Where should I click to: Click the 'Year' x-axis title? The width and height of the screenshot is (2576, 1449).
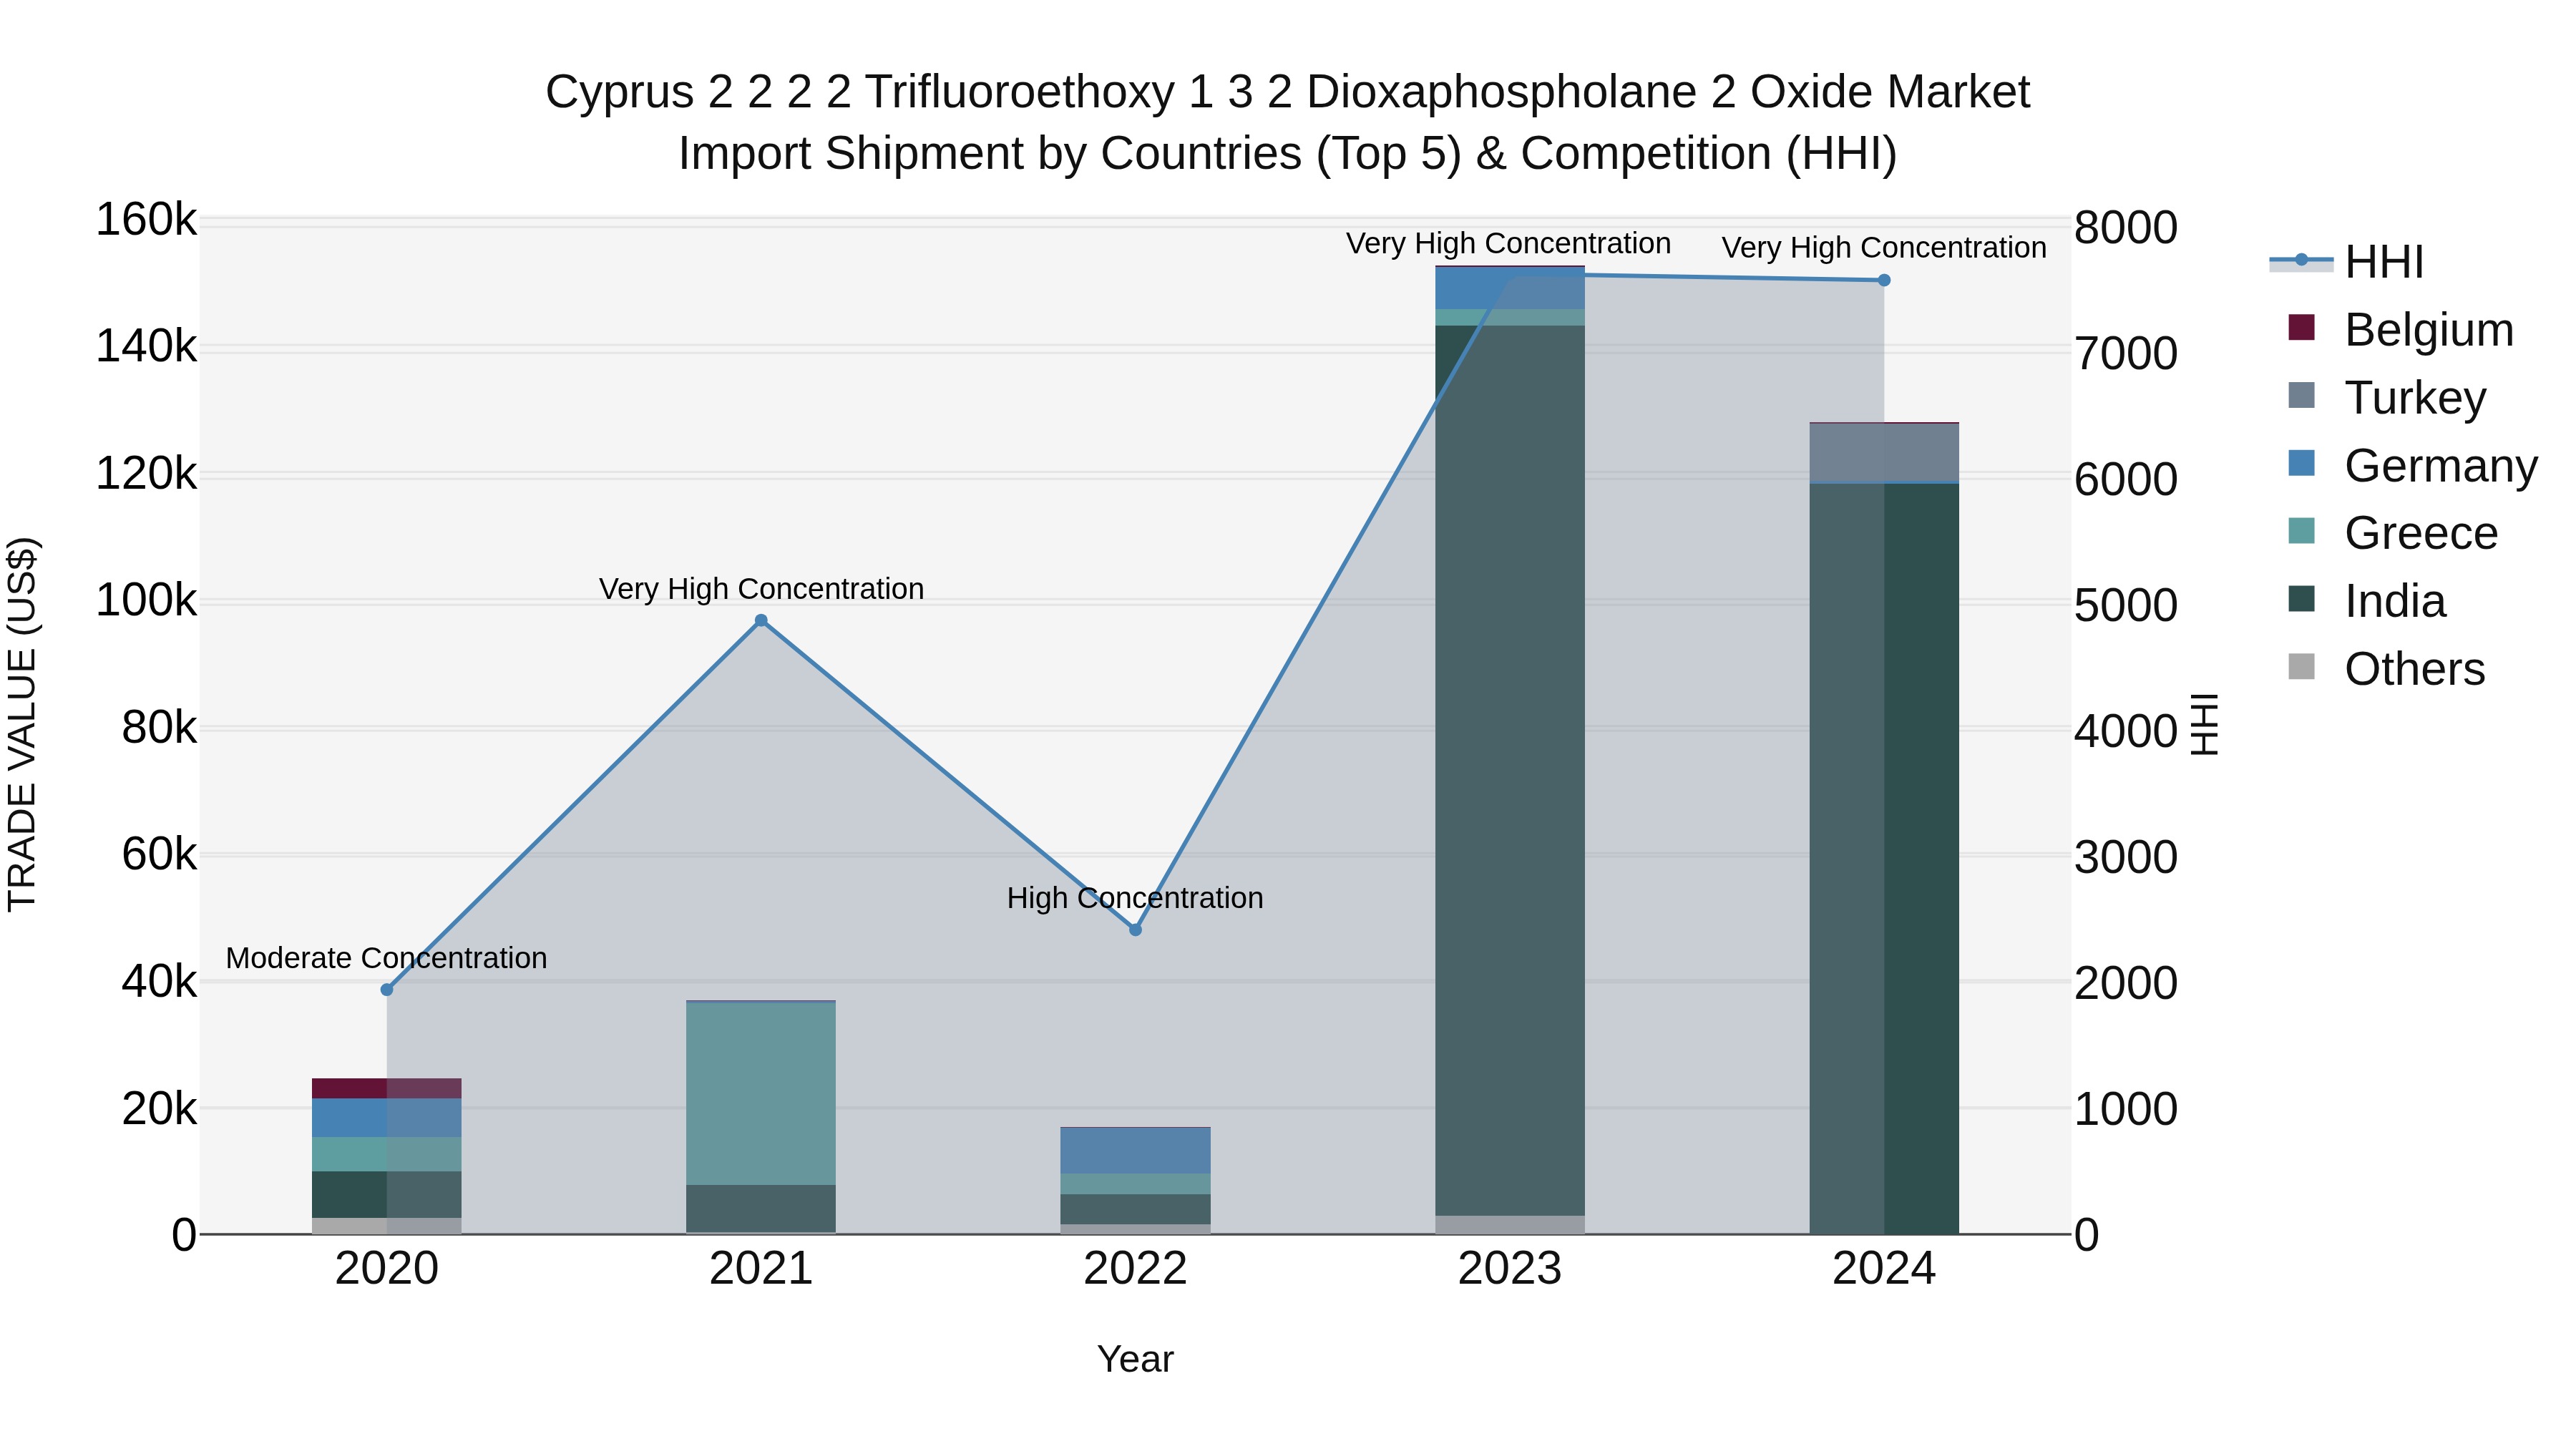[x=1135, y=1359]
